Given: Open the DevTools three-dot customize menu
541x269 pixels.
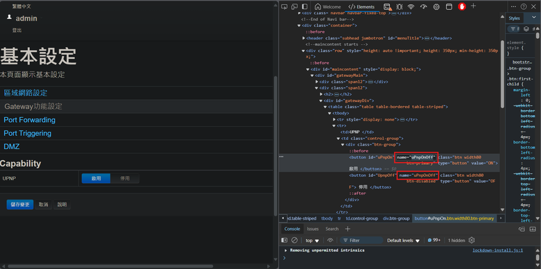Looking at the screenshot, I should tap(513, 6).
